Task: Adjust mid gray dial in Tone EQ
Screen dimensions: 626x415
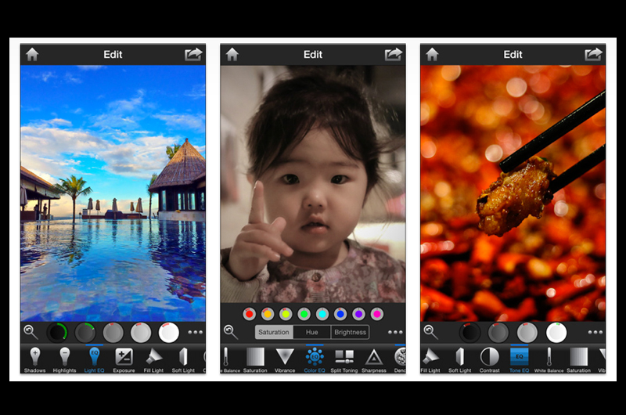Action: tap(527, 332)
